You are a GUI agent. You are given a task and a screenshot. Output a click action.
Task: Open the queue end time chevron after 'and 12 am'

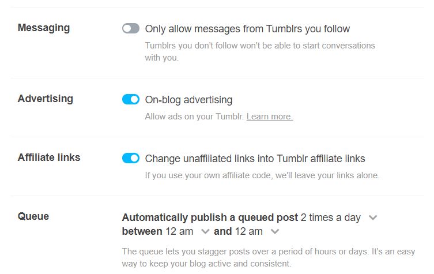click(x=275, y=232)
